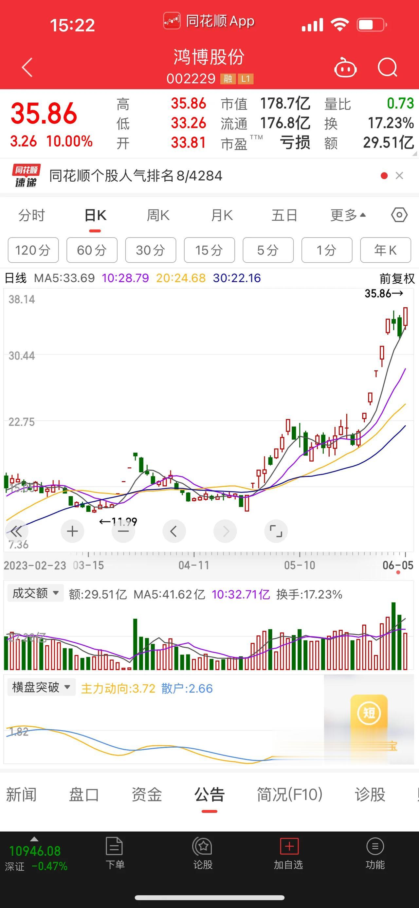Move chart left with left chevron
Viewport: 419px width, 908px height.
[x=174, y=531]
